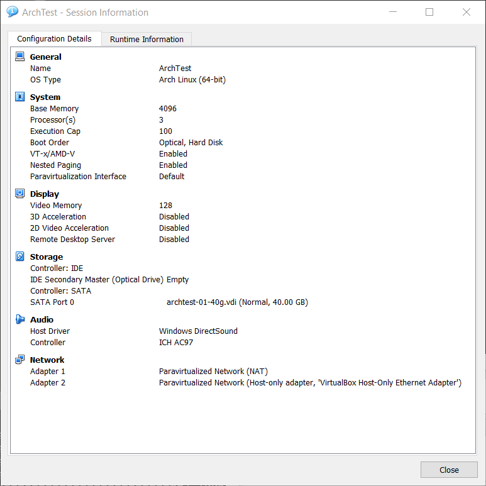Image resolution: width=486 pixels, height=486 pixels.
Task: Close the window with the X button
Action: tap(466, 12)
